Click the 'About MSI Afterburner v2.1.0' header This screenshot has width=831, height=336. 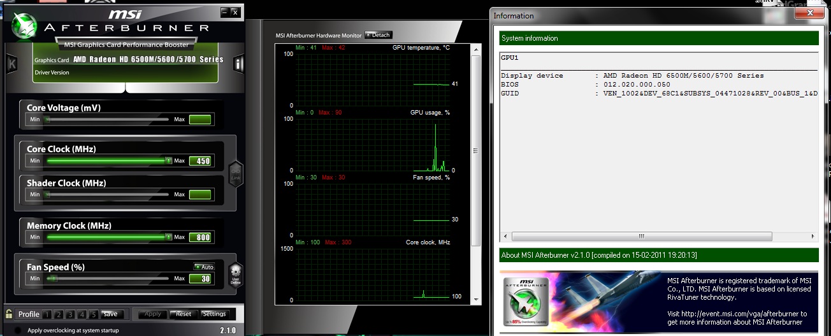tap(658, 255)
